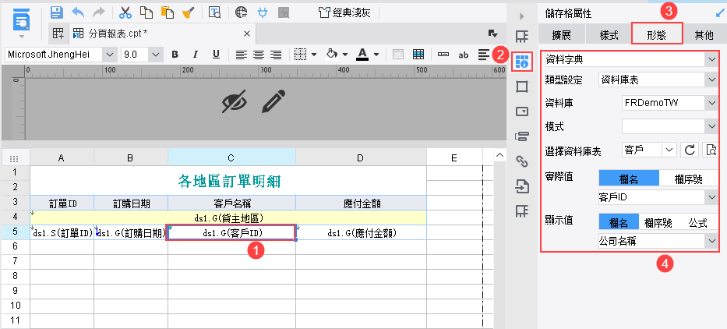Open the cell attributes panel icon

click(522, 62)
